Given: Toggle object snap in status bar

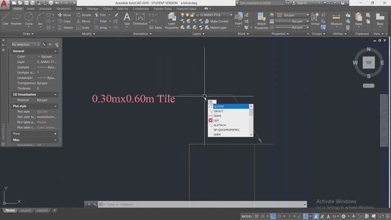Looking at the screenshot, I should pyautogui.click(x=305, y=216).
